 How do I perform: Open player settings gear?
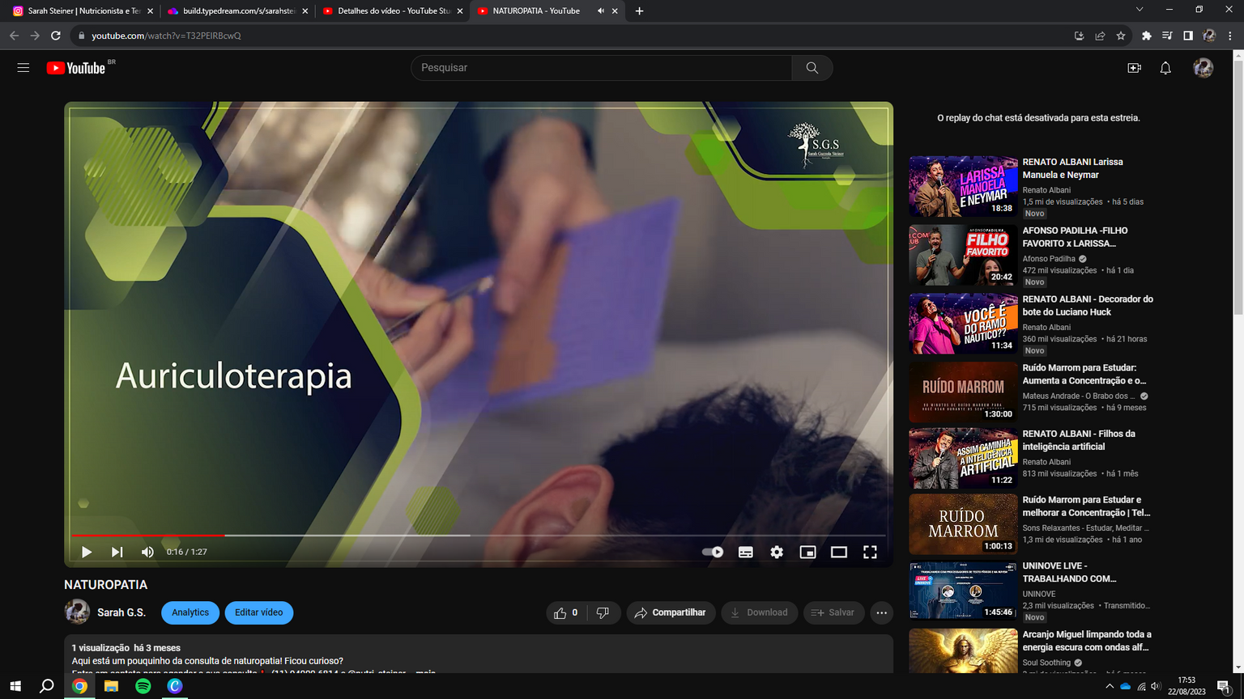[x=777, y=552]
